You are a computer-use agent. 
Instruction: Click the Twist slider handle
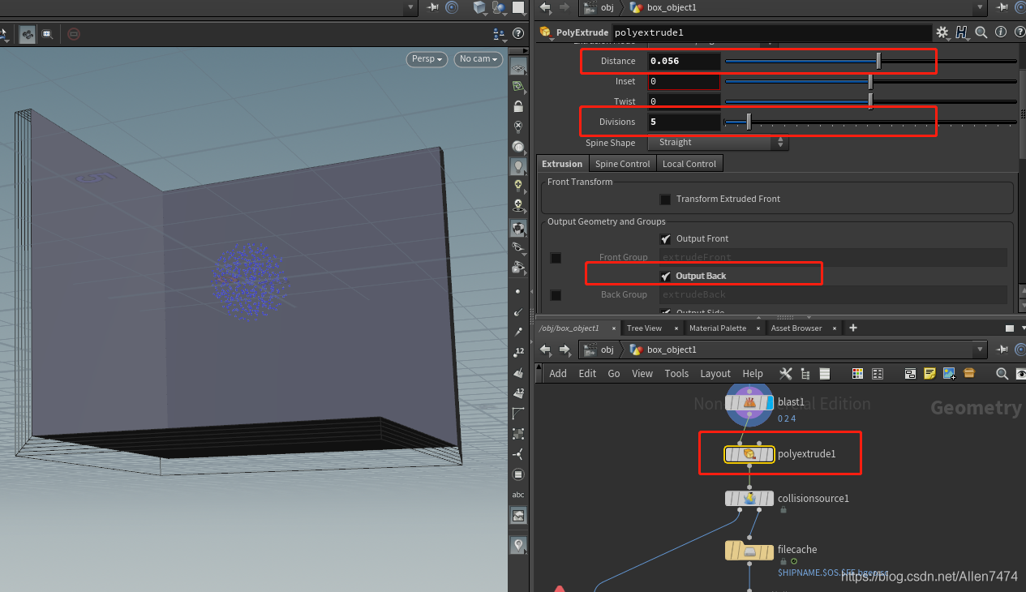870,101
